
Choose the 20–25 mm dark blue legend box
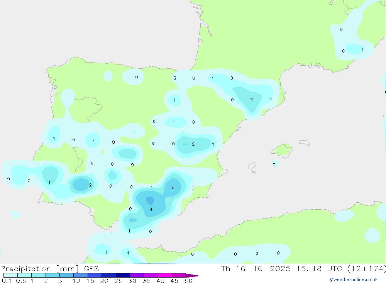coord(109,275)
